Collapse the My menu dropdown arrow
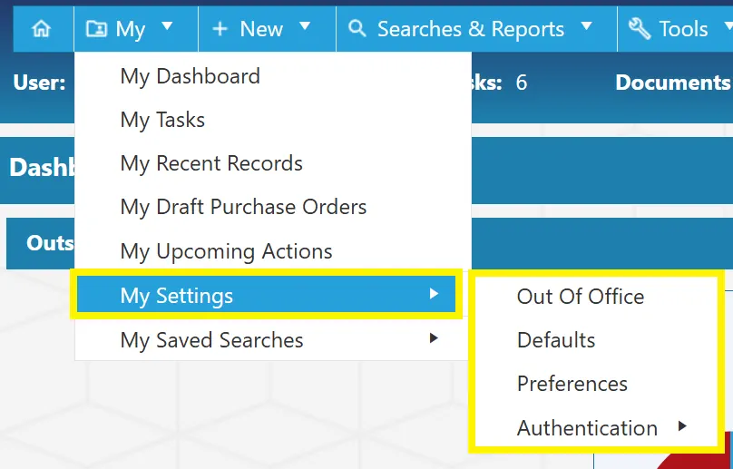The width and height of the screenshot is (733, 469). click(167, 26)
